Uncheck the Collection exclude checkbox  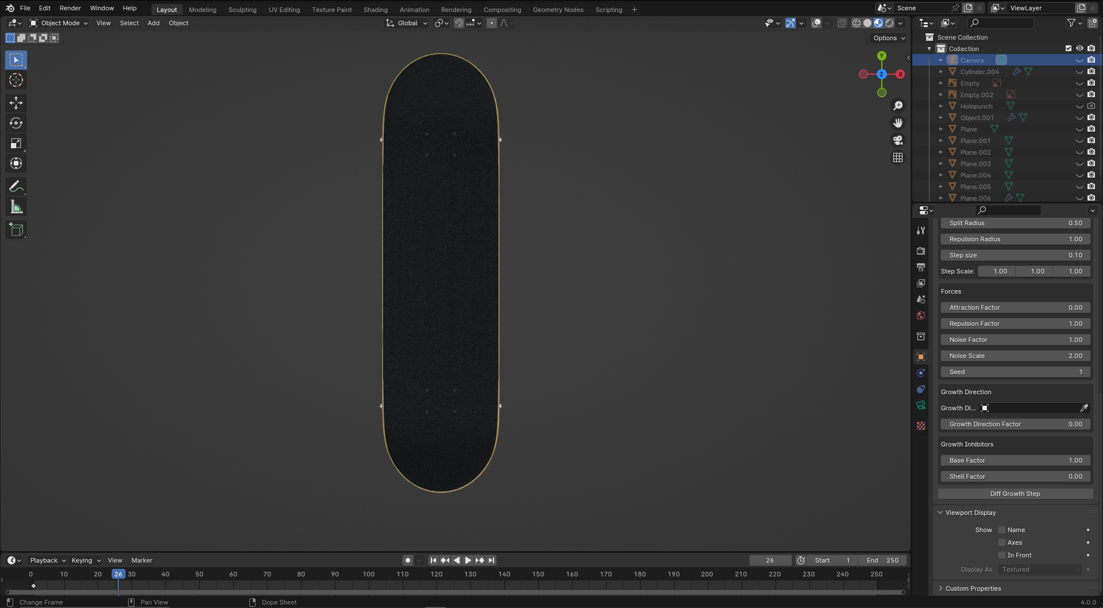pos(1069,49)
